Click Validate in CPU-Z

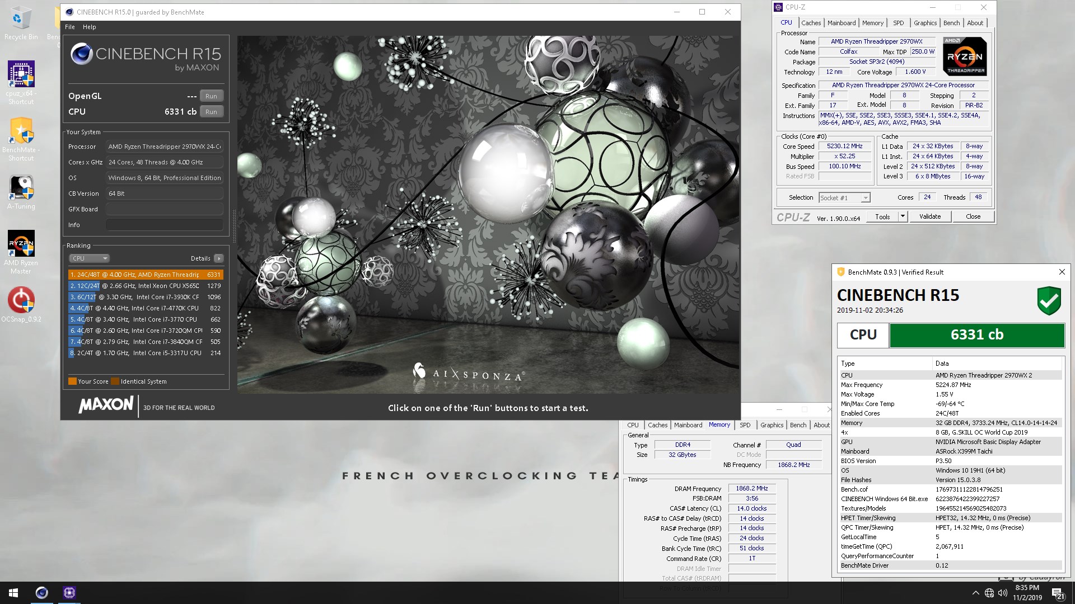tap(930, 217)
